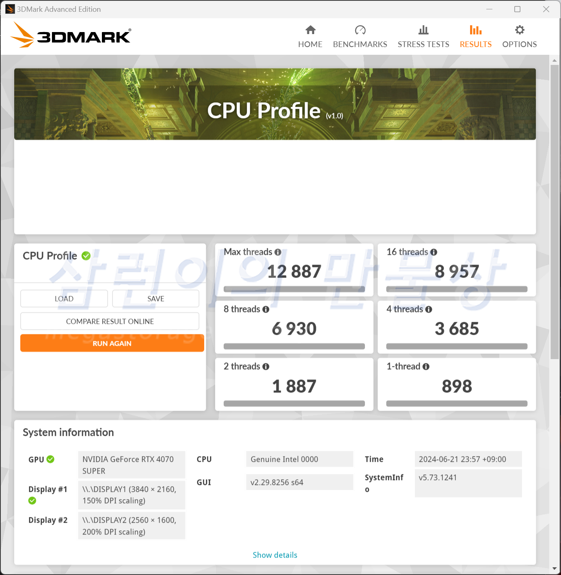Screen dimensions: 561x575
Task: Click the 3DMark app icon in title bar
Action: coord(10,9)
